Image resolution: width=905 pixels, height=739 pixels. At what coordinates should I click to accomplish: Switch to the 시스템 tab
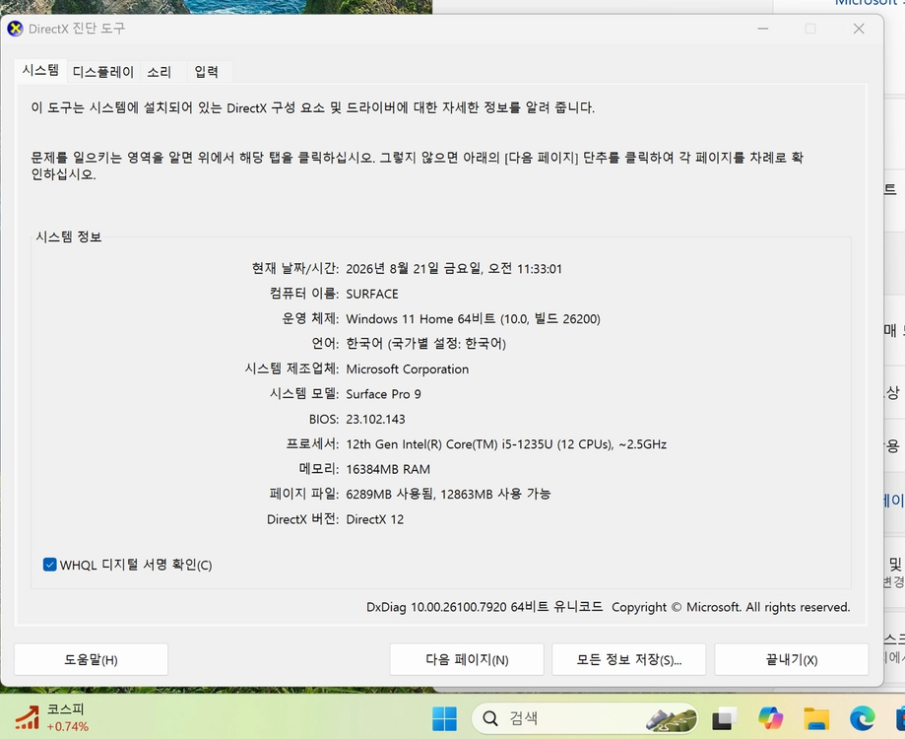coord(40,70)
